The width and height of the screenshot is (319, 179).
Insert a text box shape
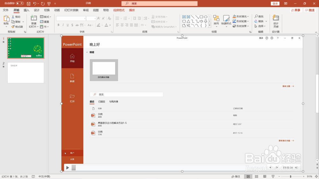[184, 17]
